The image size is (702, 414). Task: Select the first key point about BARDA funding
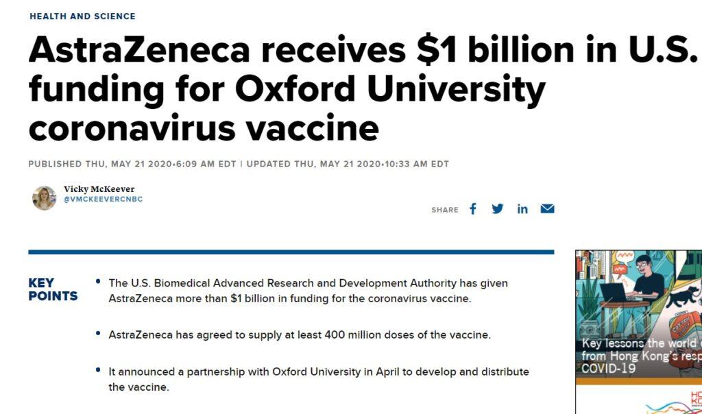click(308, 291)
